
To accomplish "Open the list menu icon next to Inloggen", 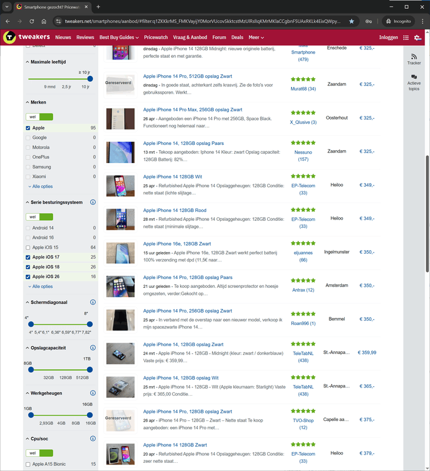I will pos(406,38).
